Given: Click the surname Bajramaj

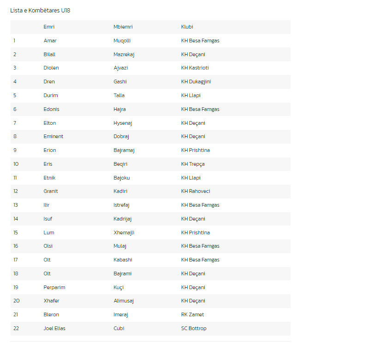Looking at the screenshot, I should 124,150.
